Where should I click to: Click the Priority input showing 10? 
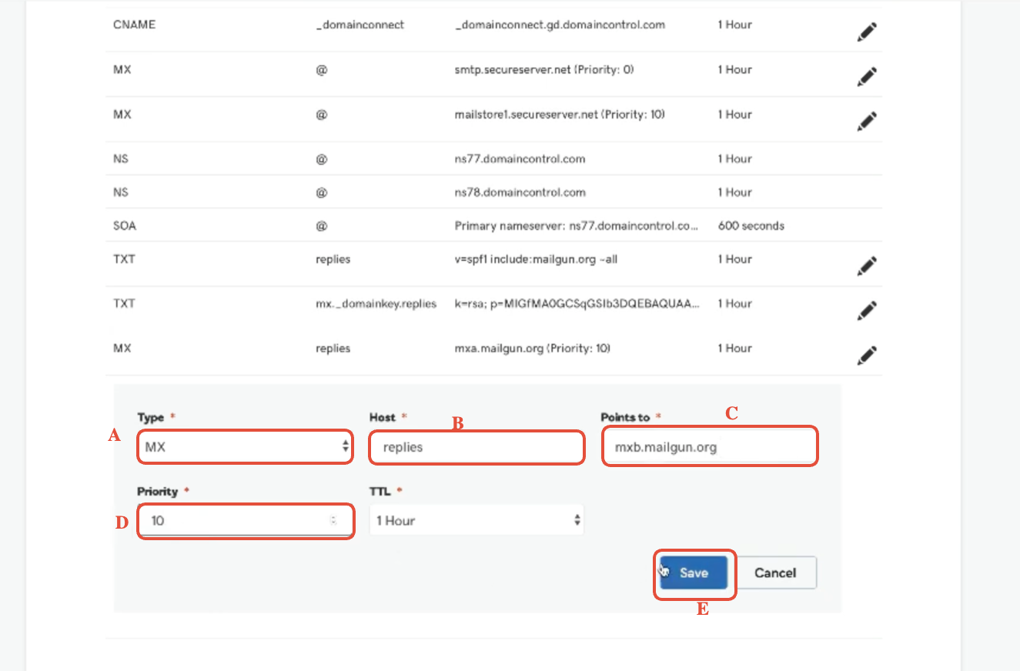pyautogui.click(x=245, y=521)
